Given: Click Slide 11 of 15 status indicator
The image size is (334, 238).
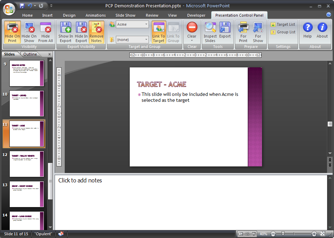Looking at the screenshot, I should click(x=16, y=234).
